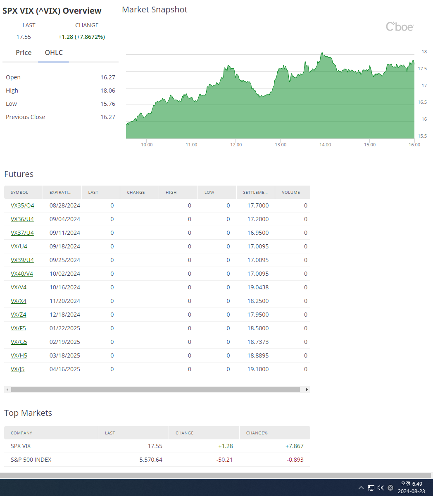This screenshot has height=496, width=433.
Task: Click the 12/18/2024 expiration date
Action: 65,315
